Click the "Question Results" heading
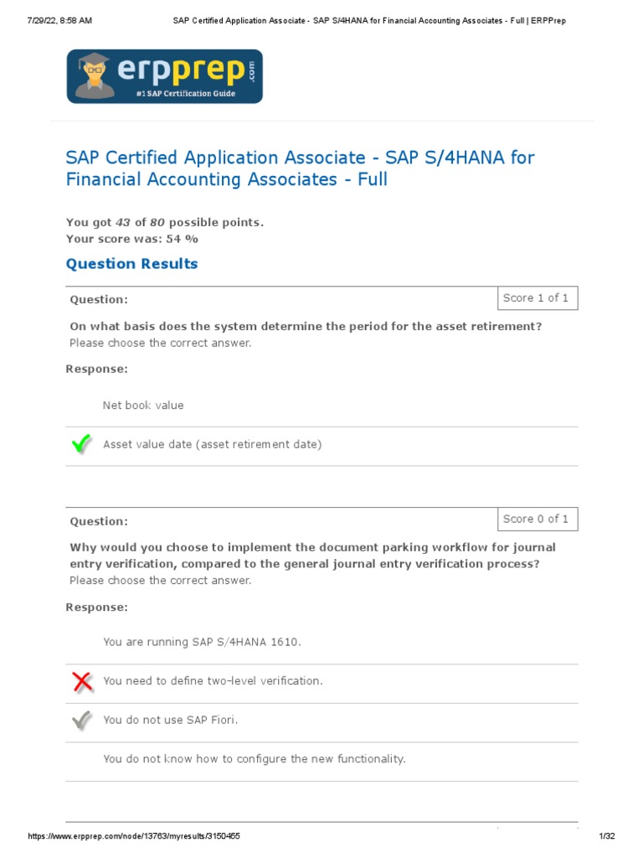 (132, 264)
